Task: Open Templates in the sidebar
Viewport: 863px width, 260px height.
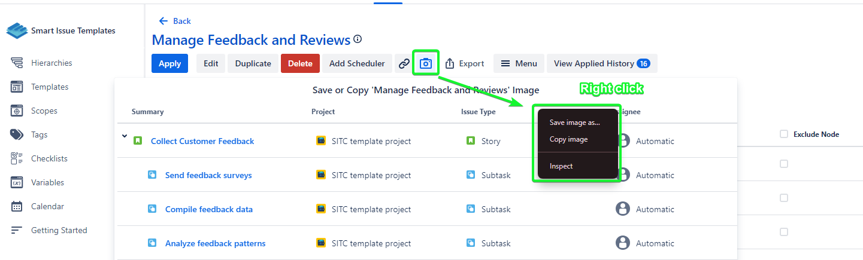Action: coord(49,87)
